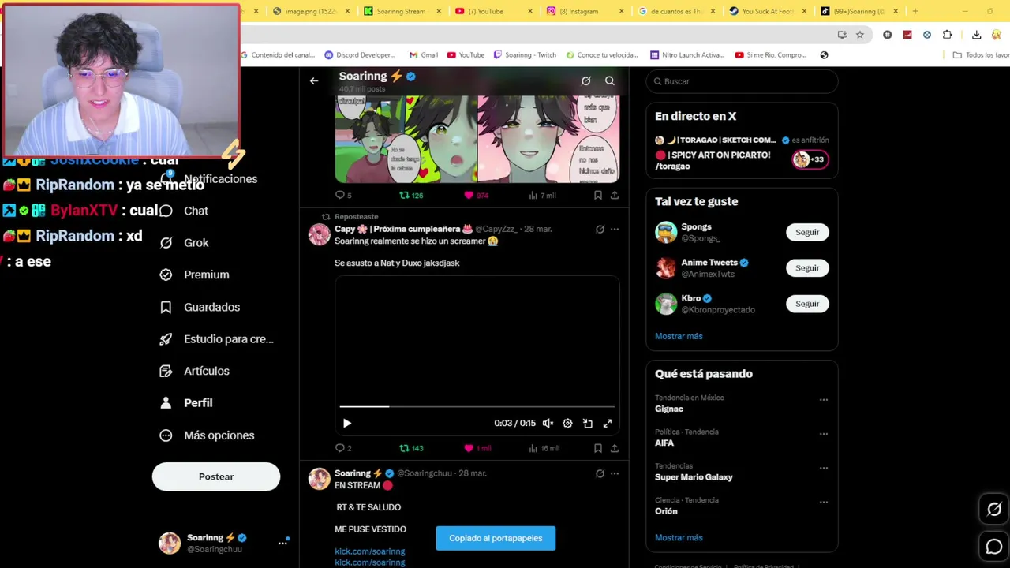Enter fullscreen on the video
The image size is (1010, 568).
click(x=608, y=423)
